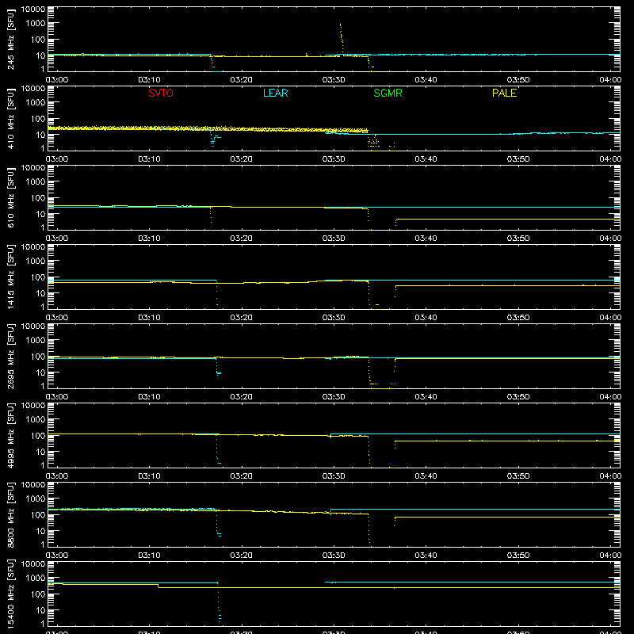This screenshot has width=634, height=634.
Task: Click the 03:30 tick label under 245 MHz plot
Action: click(x=334, y=80)
